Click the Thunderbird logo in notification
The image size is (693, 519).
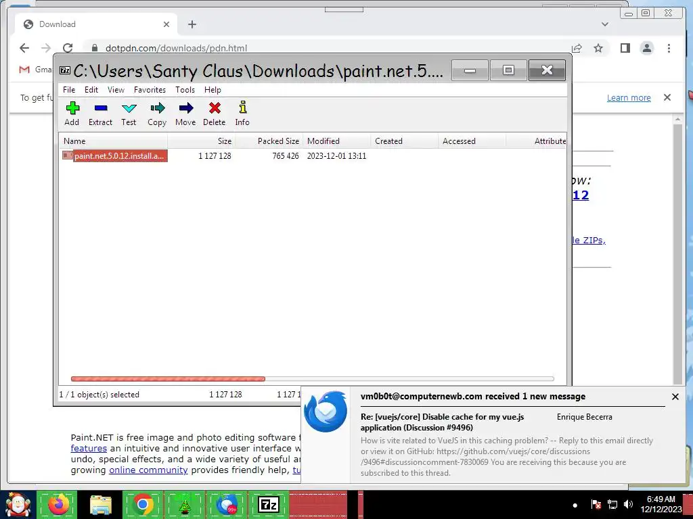326,412
